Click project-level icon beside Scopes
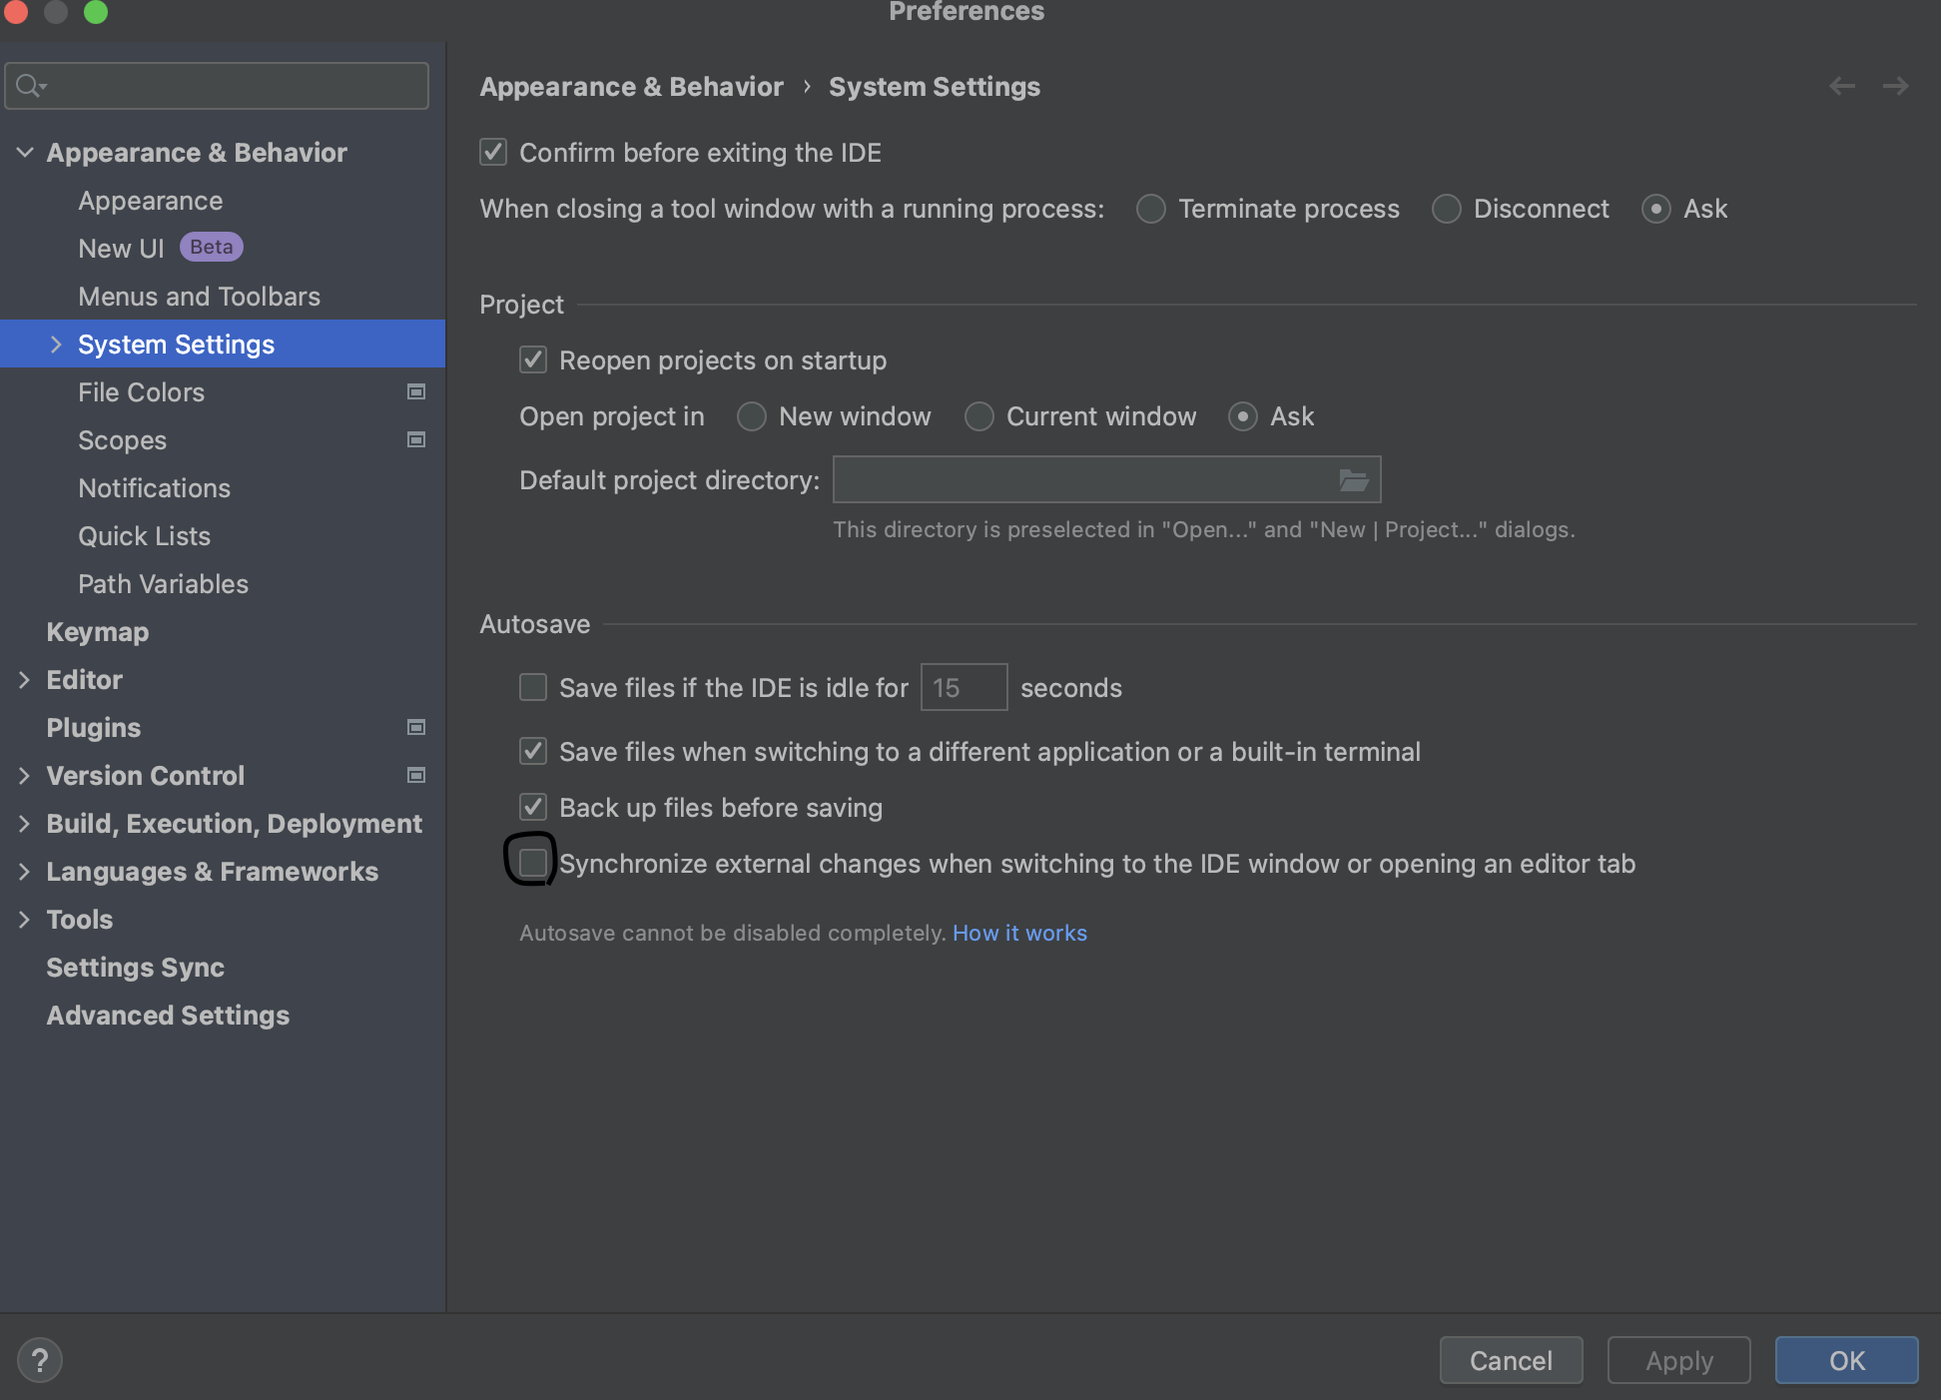 click(416, 440)
